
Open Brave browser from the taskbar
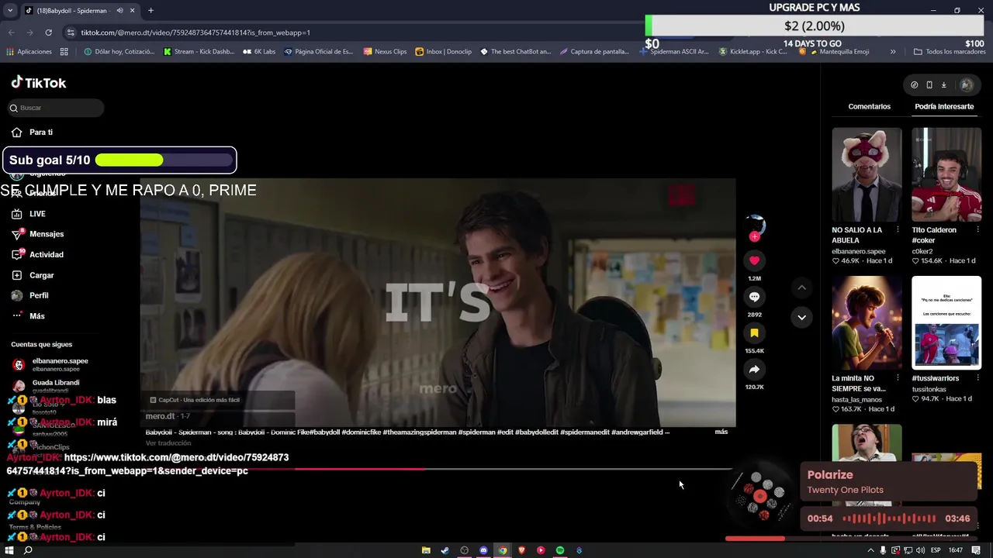[x=522, y=550]
